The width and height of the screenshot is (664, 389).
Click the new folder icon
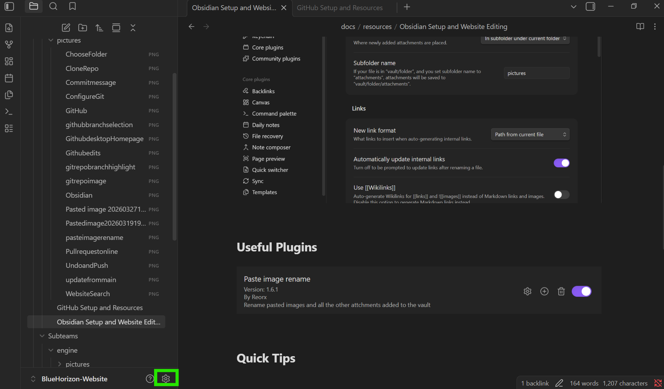[82, 28]
